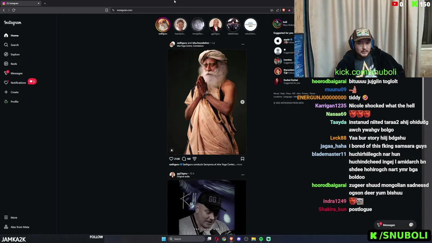The height and width of the screenshot is (243, 432).
Task: Open the Reels section
Action: [x=11, y=64]
